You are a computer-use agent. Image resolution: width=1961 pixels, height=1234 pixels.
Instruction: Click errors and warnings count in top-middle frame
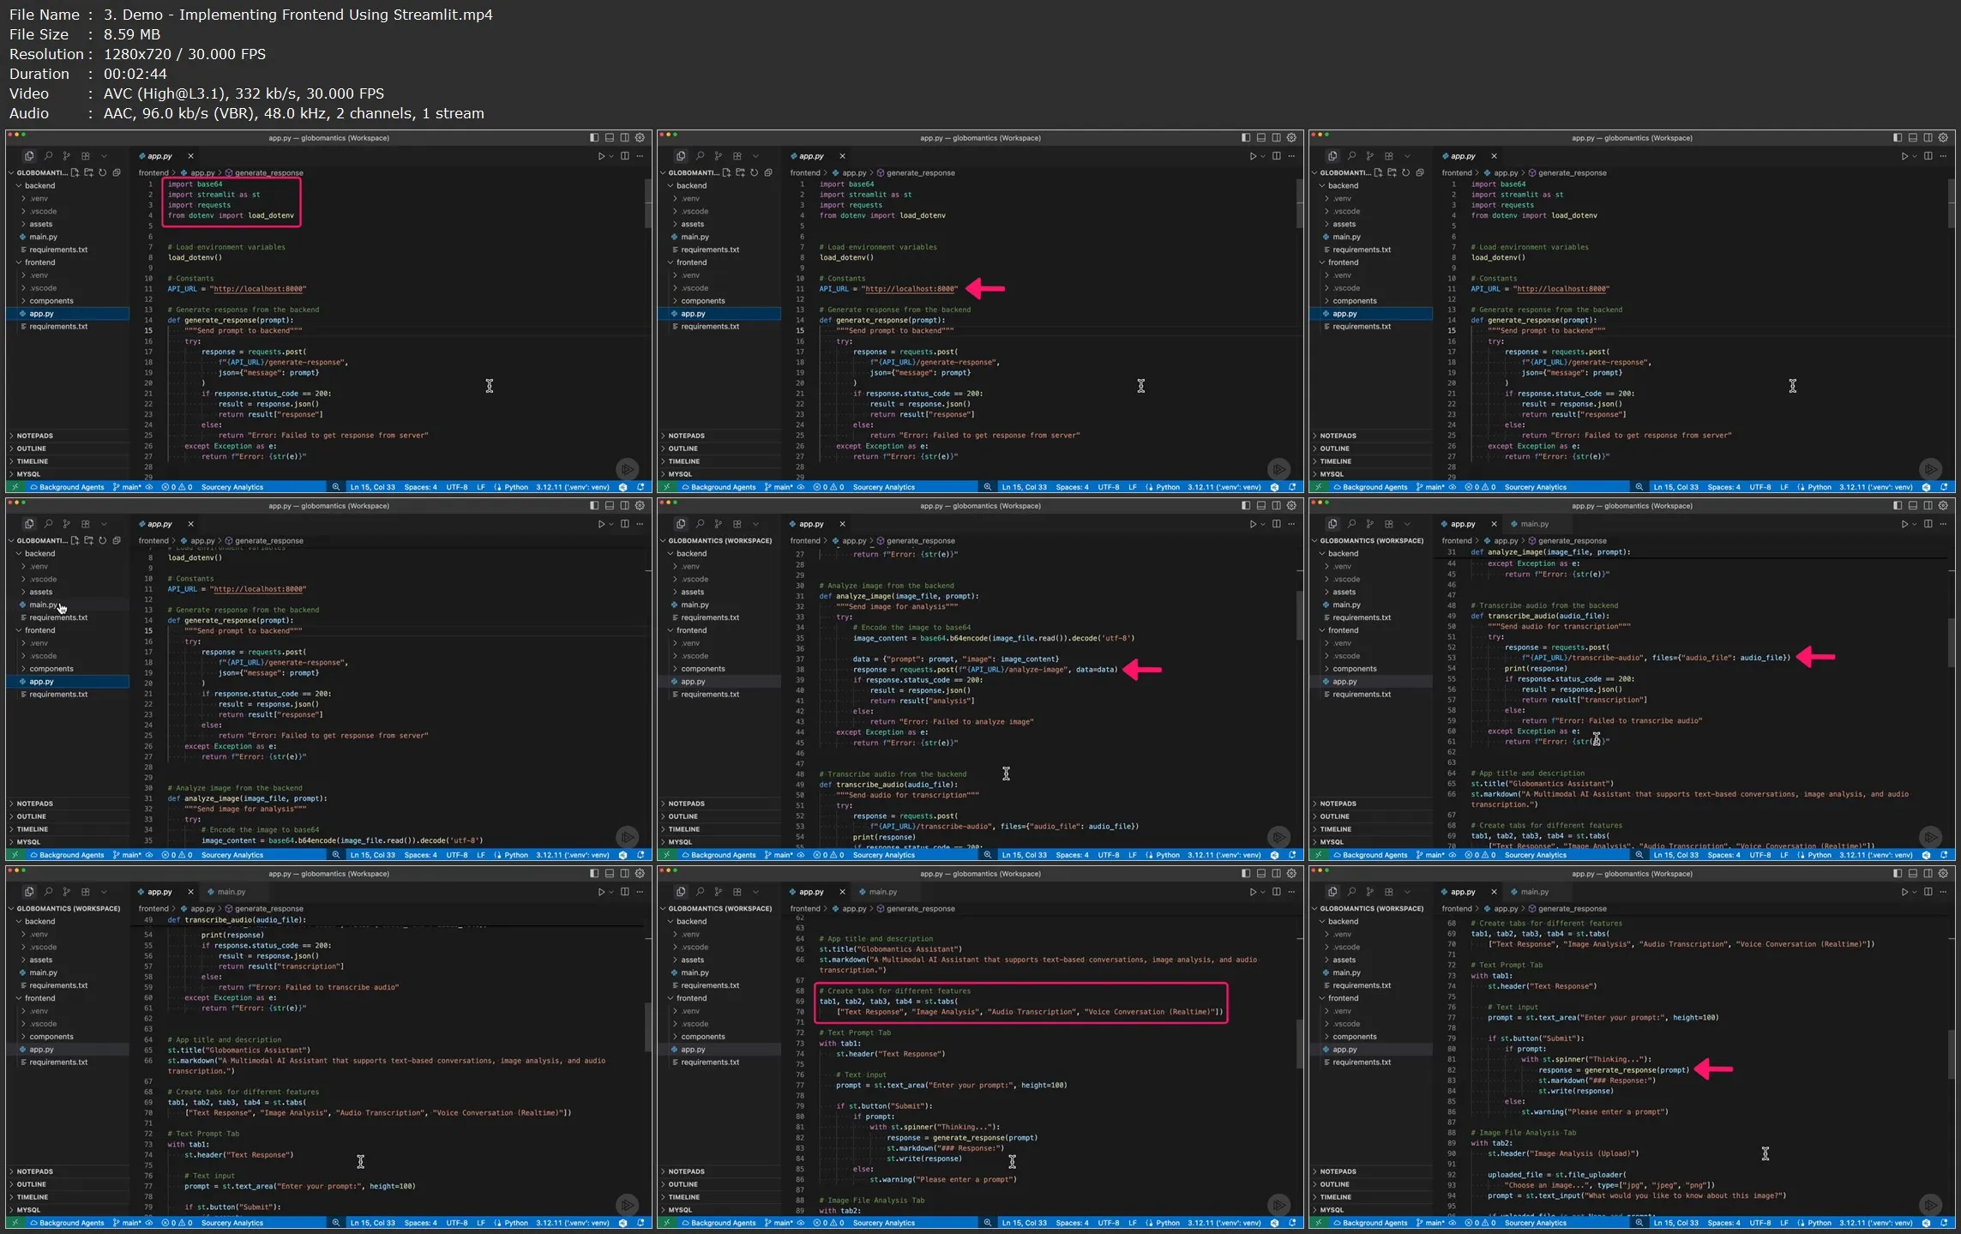pyautogui.click(x=829, y=487)
